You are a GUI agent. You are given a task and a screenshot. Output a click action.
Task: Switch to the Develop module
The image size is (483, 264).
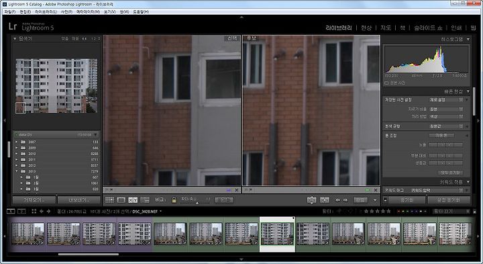coord(366,28)
